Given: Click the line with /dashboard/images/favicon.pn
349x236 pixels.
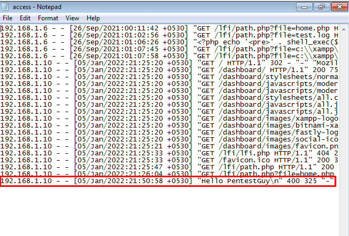Looking at the screenshot, I should coord(169,146).
